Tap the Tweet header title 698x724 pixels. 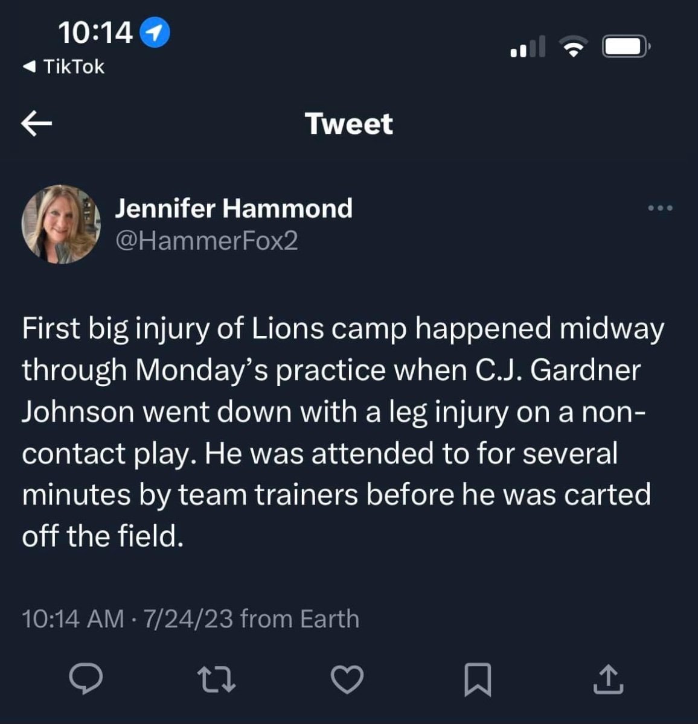pos(349,124)
